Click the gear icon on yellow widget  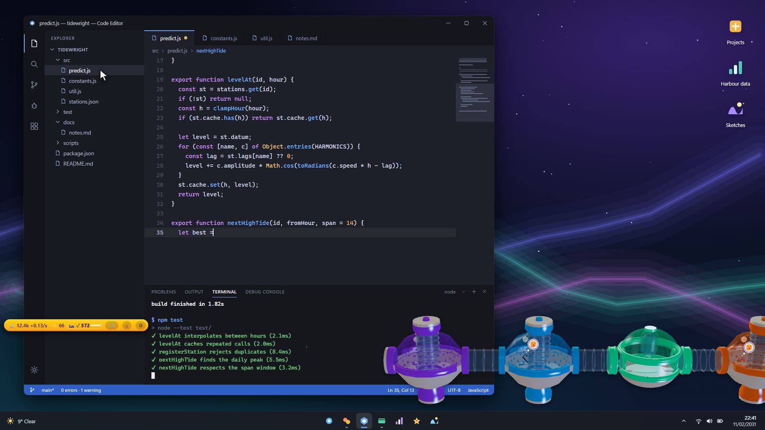click(141, 325)
